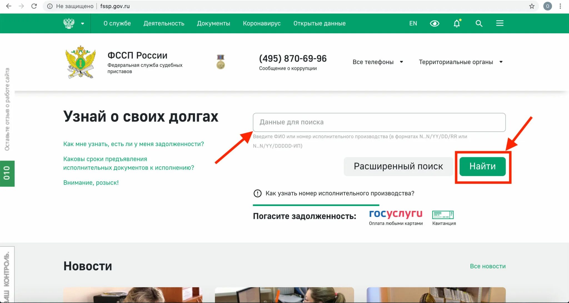This screenshot has width=569, height=303.
Task: Open site info icon in address bar
Action: click(50, 6)
